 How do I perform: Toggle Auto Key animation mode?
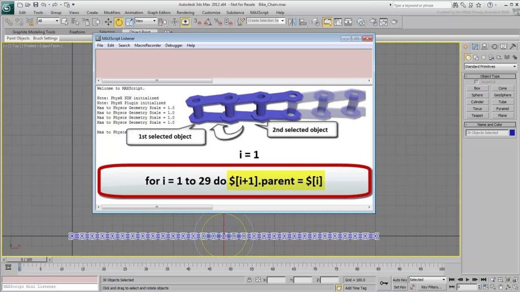pyautogui.click(x=399, y=279)
